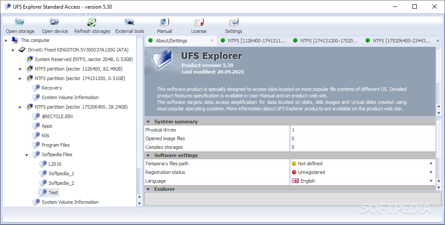Select the Program Files folder icon
Image resolution: width=445 pixels, height=225 pixels.
point(36,145)
